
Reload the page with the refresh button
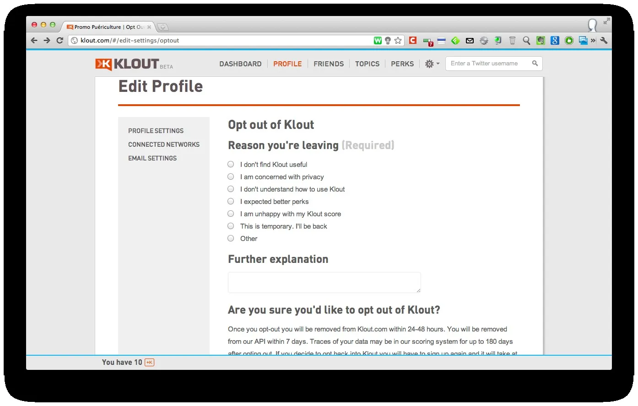tap(59, 40)
